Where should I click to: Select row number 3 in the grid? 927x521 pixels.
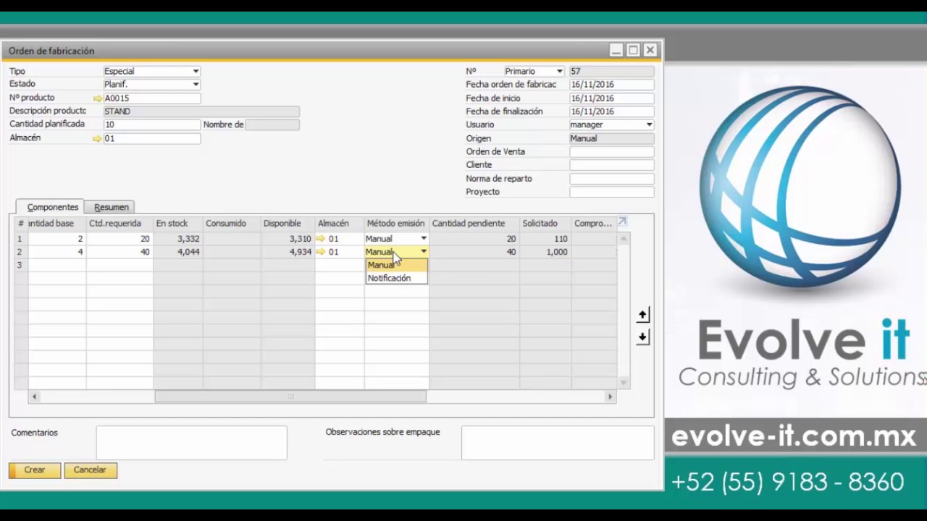pos(20,266)
